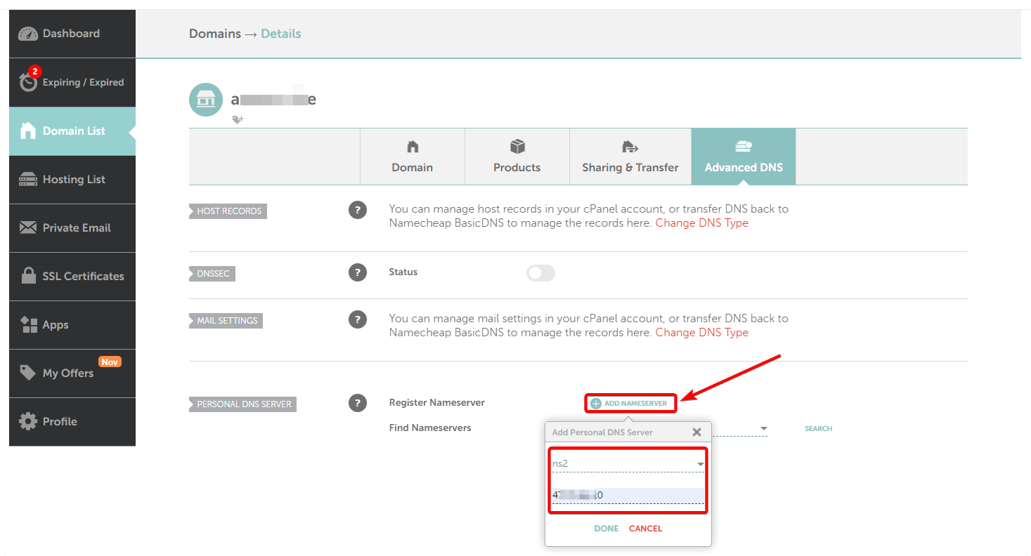Screen dimensions: 1031x556
Task: Open Apps in the sidebar
Action: click(x=72, y=324)
